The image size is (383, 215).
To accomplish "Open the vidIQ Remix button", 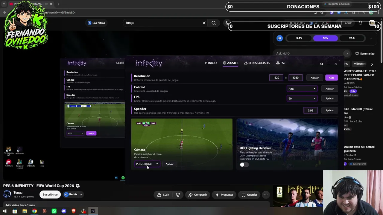I will coord(71,194).
